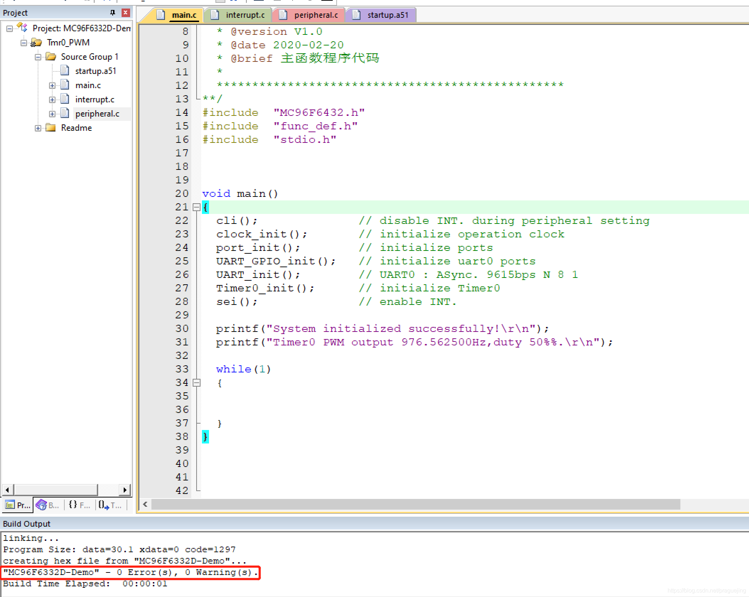Expand the interrupt.c tree node
The width and height of the screenshot is (749, 597).
click(52, 99)
